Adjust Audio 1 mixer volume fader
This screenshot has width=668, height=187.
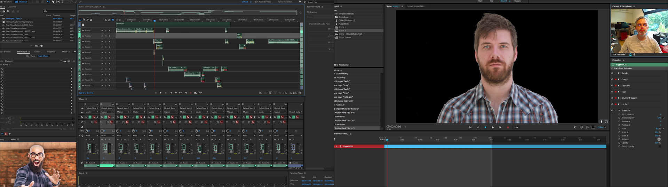(x=89, y=147)
